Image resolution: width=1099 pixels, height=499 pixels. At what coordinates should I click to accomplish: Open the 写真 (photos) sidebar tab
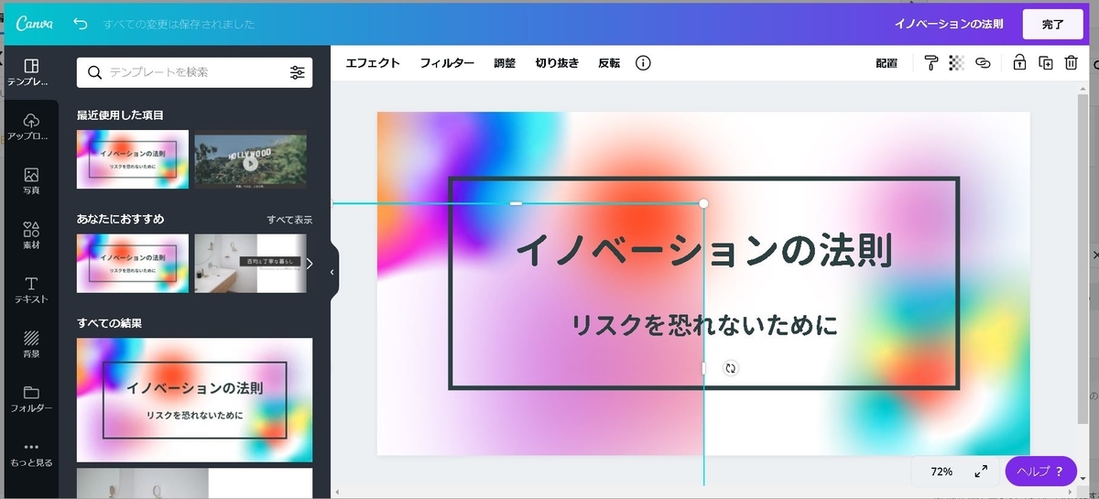pyautogui.click(x=31, y=180)
